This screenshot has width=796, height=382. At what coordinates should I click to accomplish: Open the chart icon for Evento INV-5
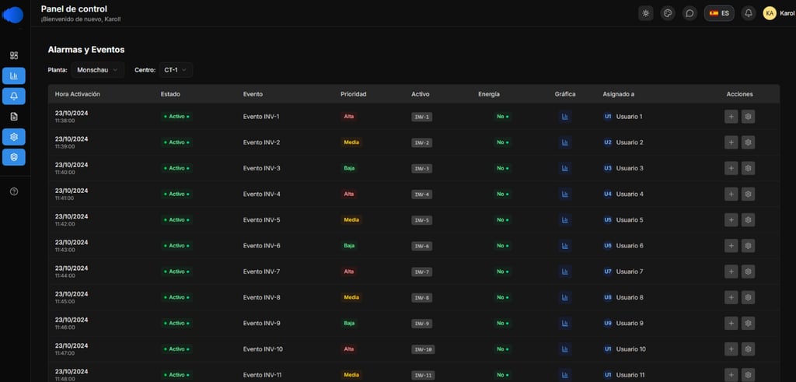pyautogui.click(x=564, y=220)
